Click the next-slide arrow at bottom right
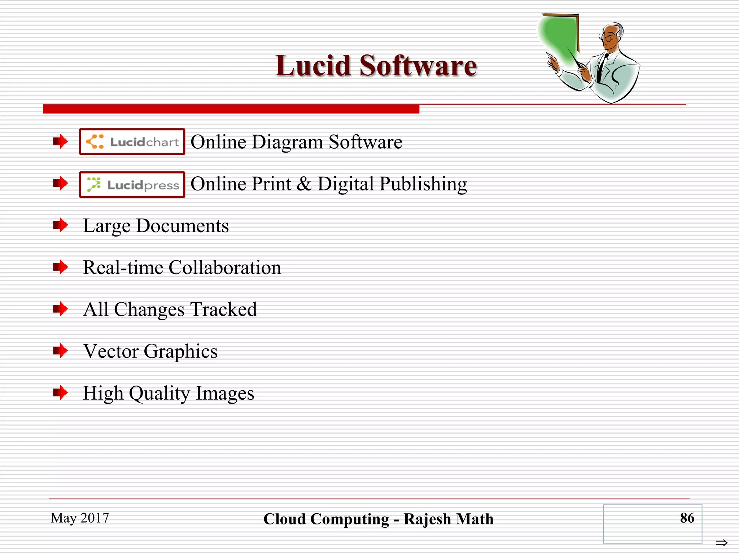Viewport: 739px width, 554px height. pyautogui.click(x=721, y=542)
